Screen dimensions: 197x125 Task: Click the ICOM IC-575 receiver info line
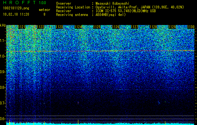coord(126,11)
